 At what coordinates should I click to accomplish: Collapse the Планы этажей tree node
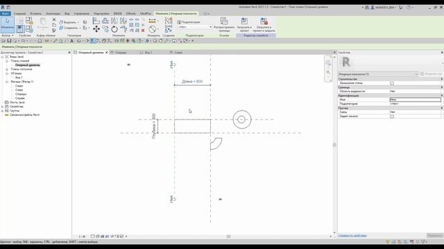tap(7, 61)
